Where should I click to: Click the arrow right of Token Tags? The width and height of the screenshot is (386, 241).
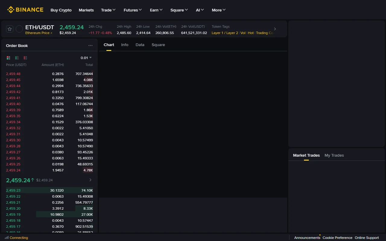[275, 29]
